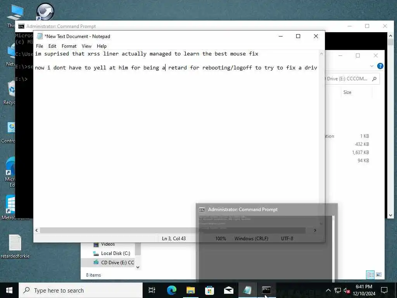Click the desktop shortcut above Command Prompt

point(45,11)
